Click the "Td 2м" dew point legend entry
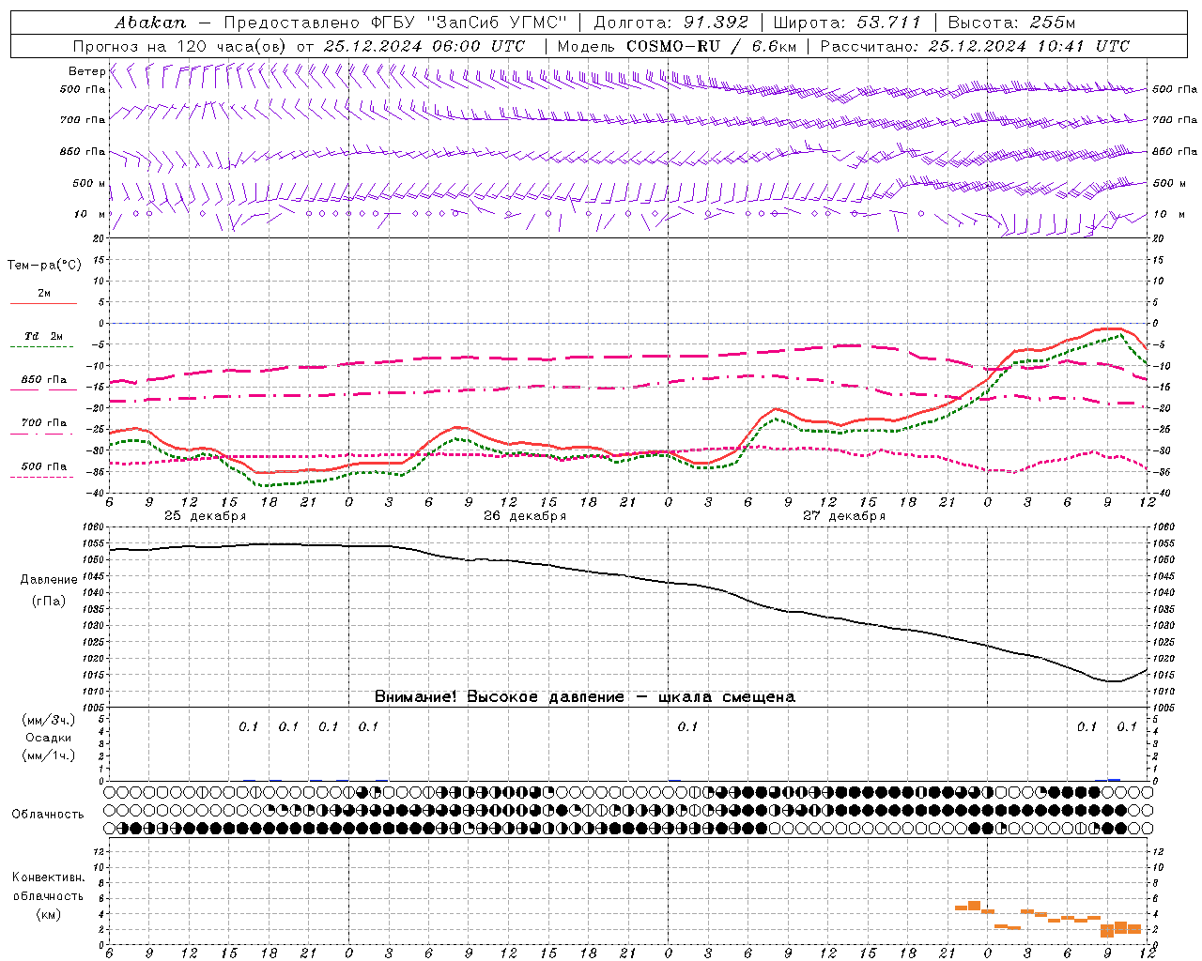 44,336
